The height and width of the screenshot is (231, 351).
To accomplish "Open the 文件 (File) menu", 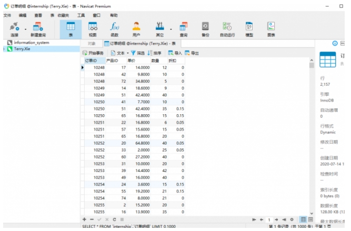I will click(x=7, y=16).
